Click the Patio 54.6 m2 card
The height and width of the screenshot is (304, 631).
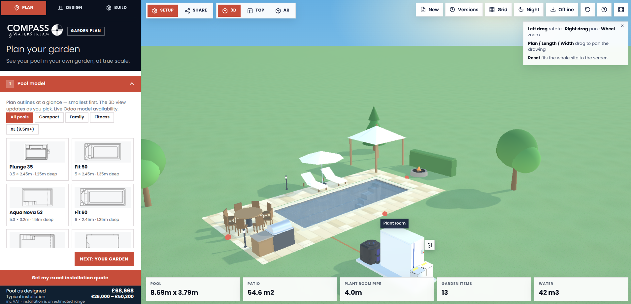[290, 289]
